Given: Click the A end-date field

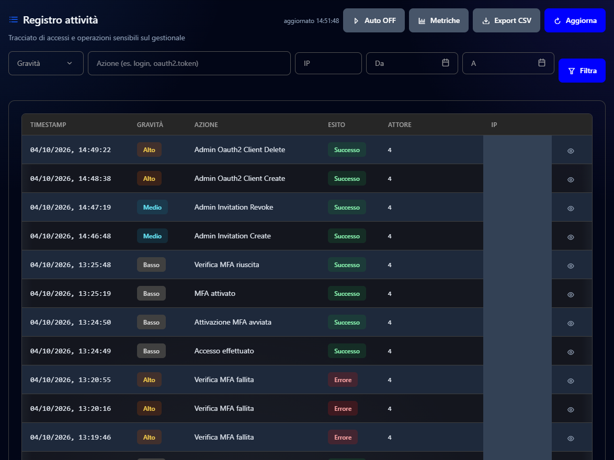Looking at the screenshot, I should click(x=508, y=63).
